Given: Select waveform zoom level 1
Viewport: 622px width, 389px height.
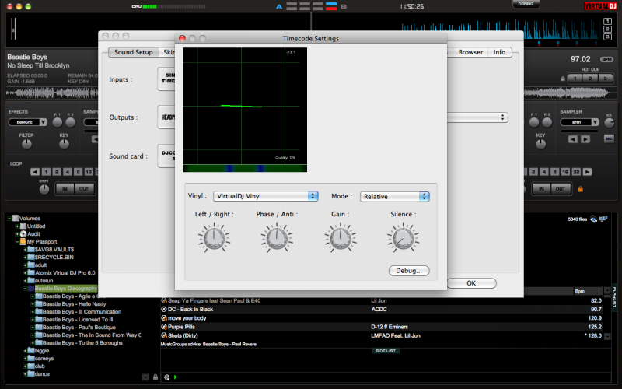Looking at the screenshot, I should point(607,21).
